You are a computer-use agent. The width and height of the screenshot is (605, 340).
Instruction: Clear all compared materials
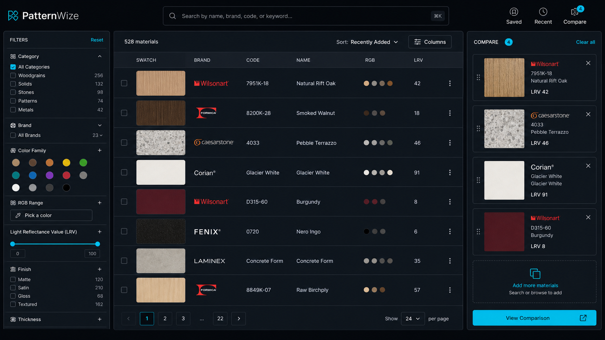pos(585,42)
